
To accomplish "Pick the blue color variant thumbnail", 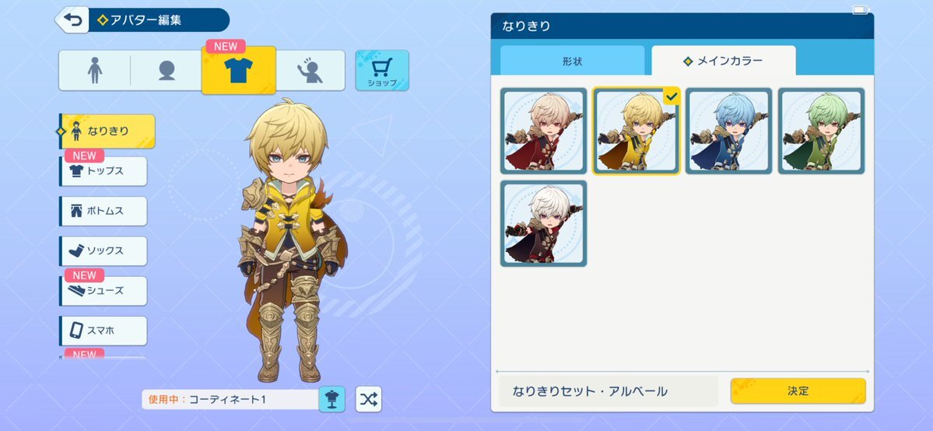I will click(x=728, y=131).
